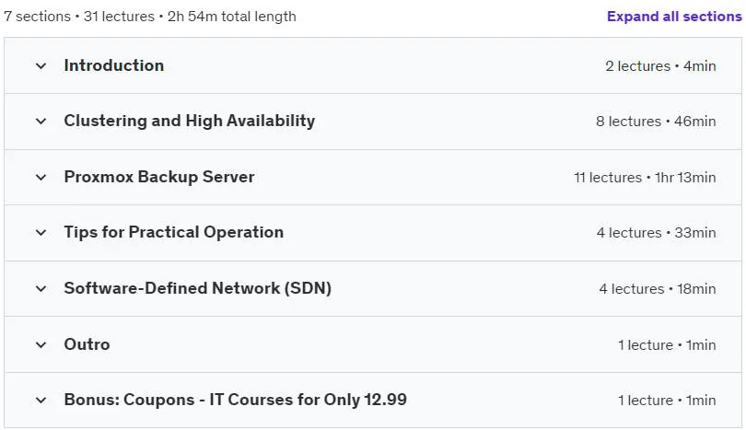Select the Clustering and High Availability heading
The height and width of the screenshot is (430, 746).
[190, 122]
